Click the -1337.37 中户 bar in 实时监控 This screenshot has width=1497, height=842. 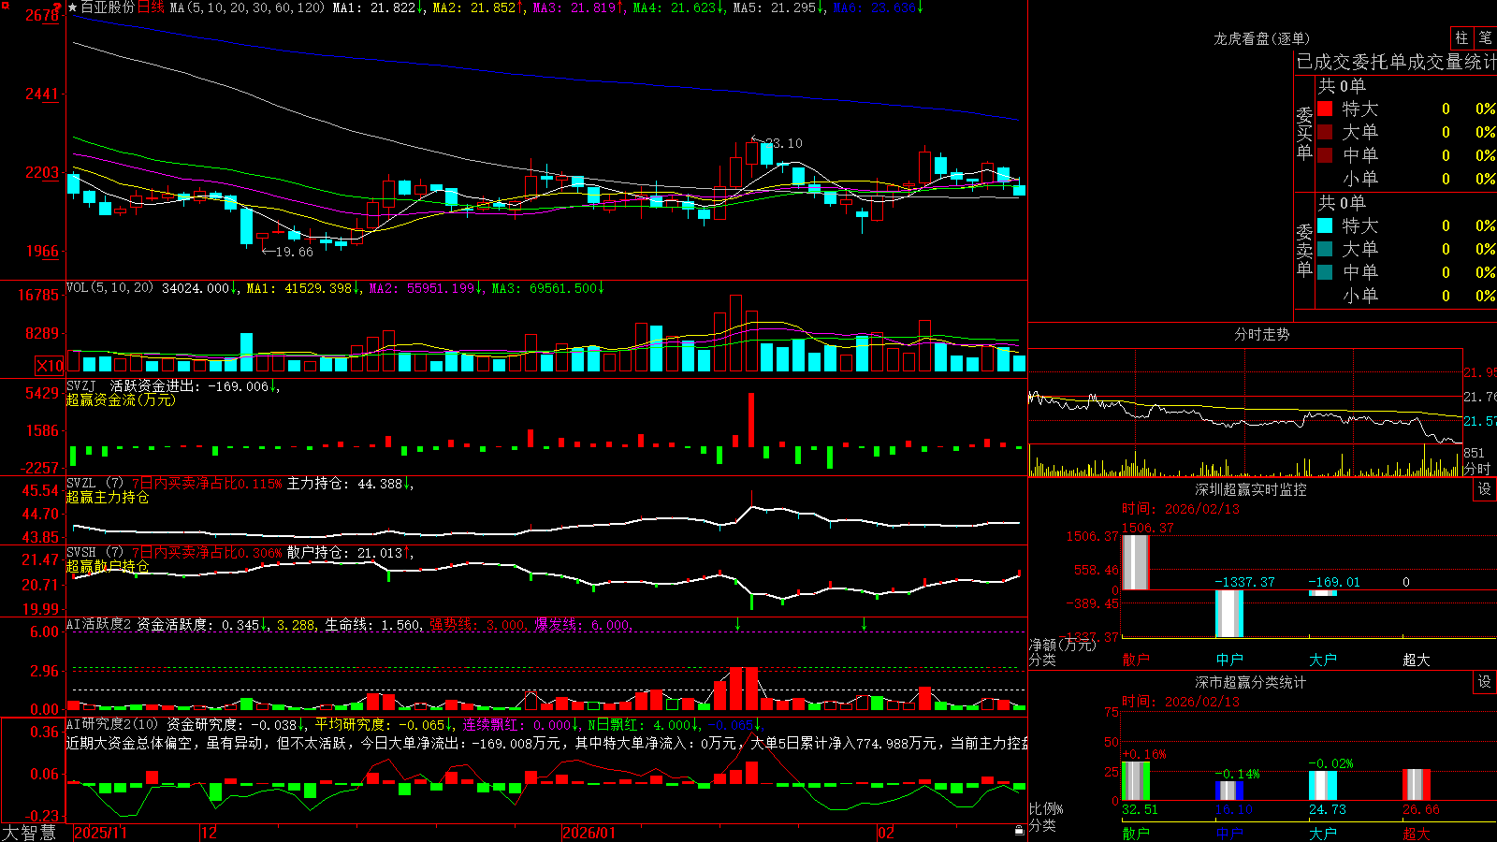(1229, 614)
